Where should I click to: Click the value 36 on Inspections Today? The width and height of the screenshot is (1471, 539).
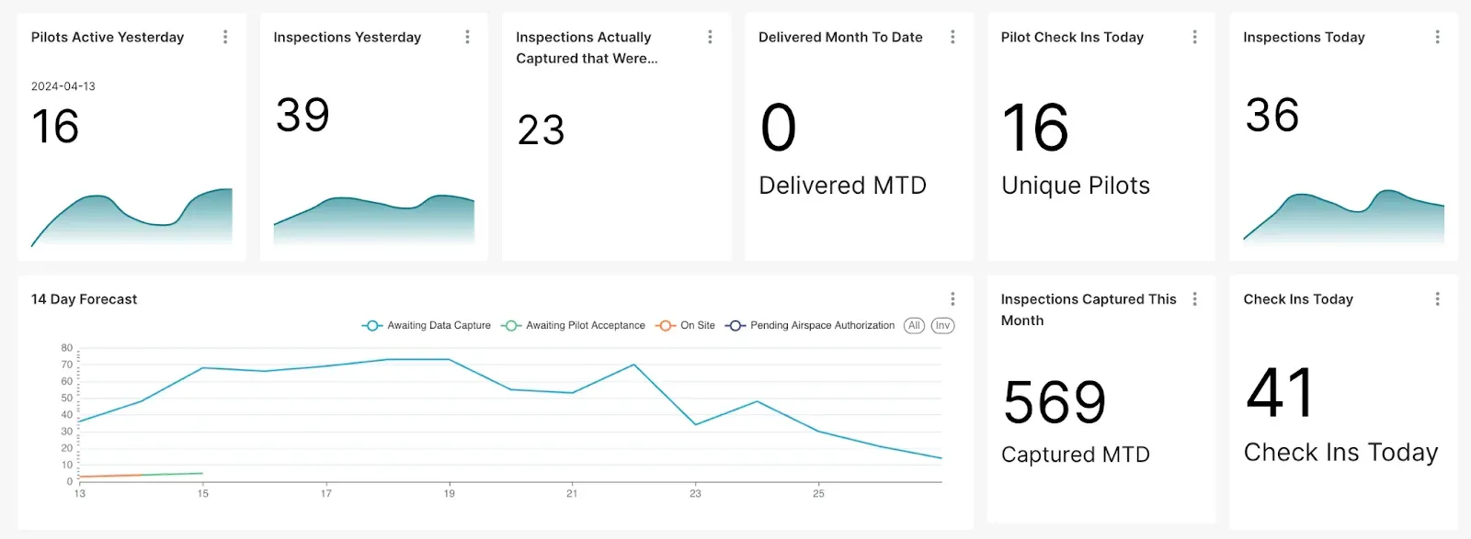1272,115
